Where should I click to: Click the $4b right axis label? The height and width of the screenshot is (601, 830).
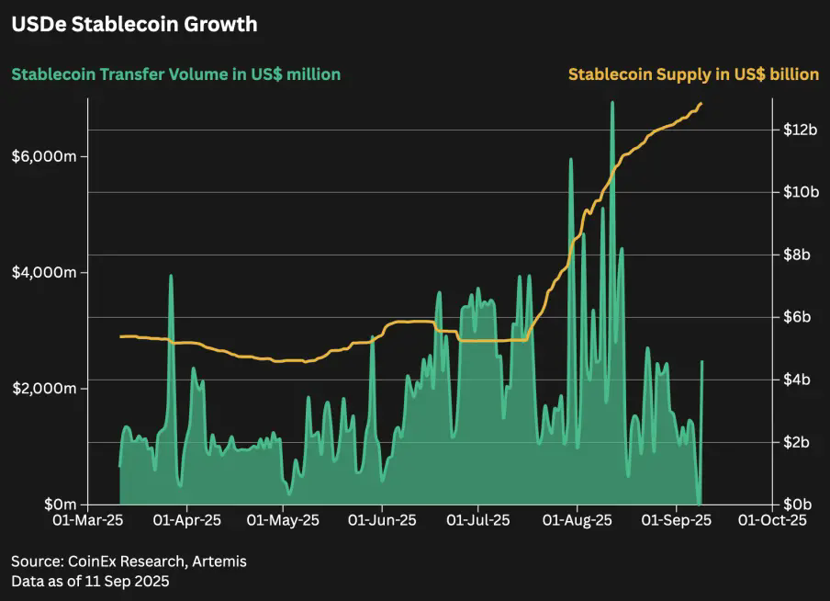[x=797, y=380]
